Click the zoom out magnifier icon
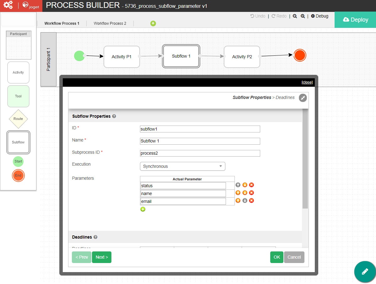Image resolution: width=376 pixels, height=284 pixels. click(x=295, y=16)
